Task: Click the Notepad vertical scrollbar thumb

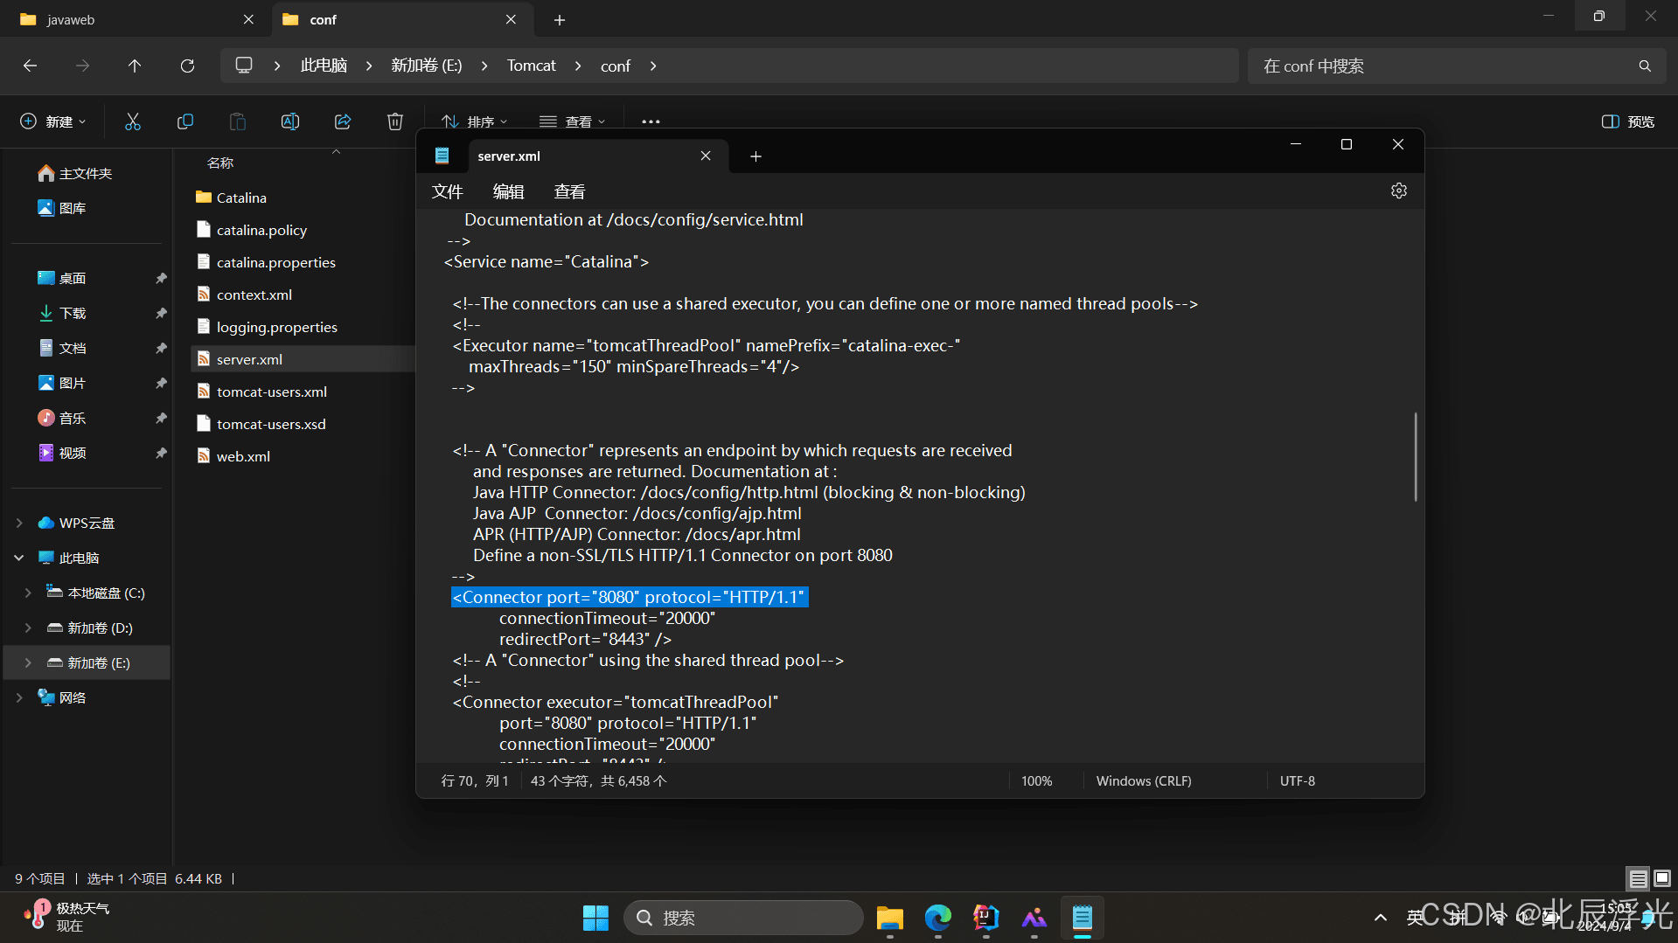Action: tap(1416, 457)
